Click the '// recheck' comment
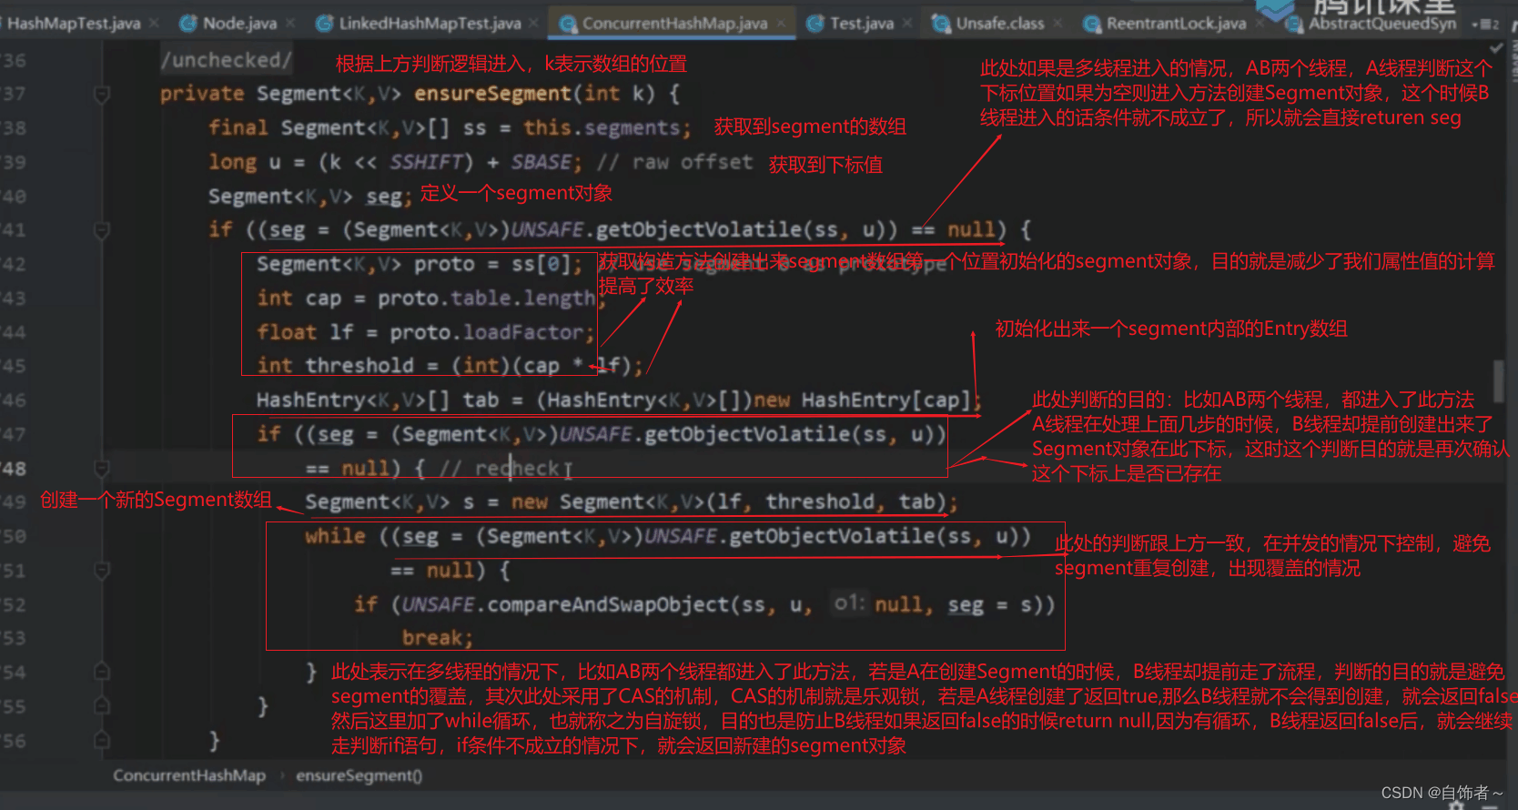The width and height of the screenshot is (1518, 810). [499, 469]
